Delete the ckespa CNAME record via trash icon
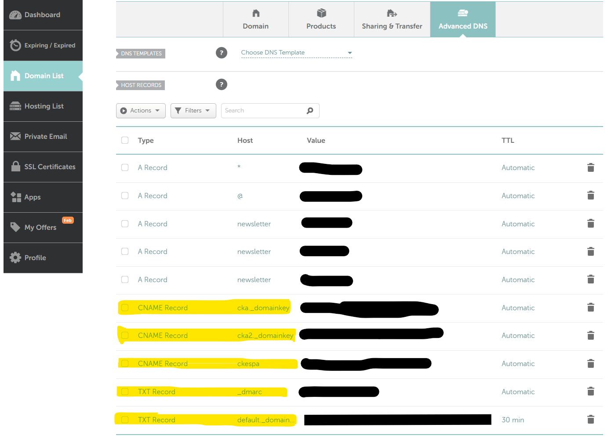The width and height of the screenshot is (615, 439). (x=590, y=363)
